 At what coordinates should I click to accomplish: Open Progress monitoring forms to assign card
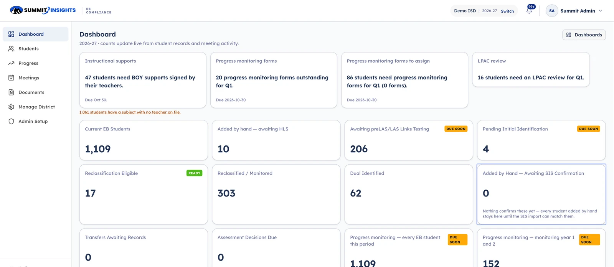point(404,80)
